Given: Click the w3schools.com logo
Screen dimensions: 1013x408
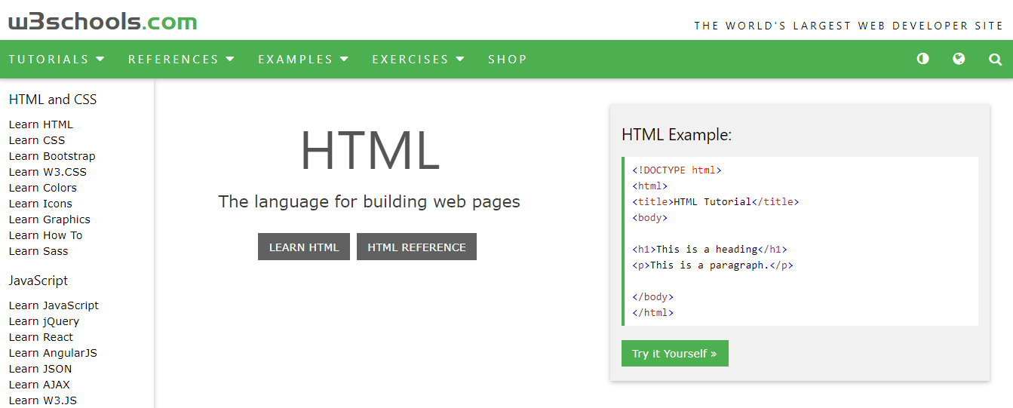Looking at the screenshot, I should click(x=103, y=21).
